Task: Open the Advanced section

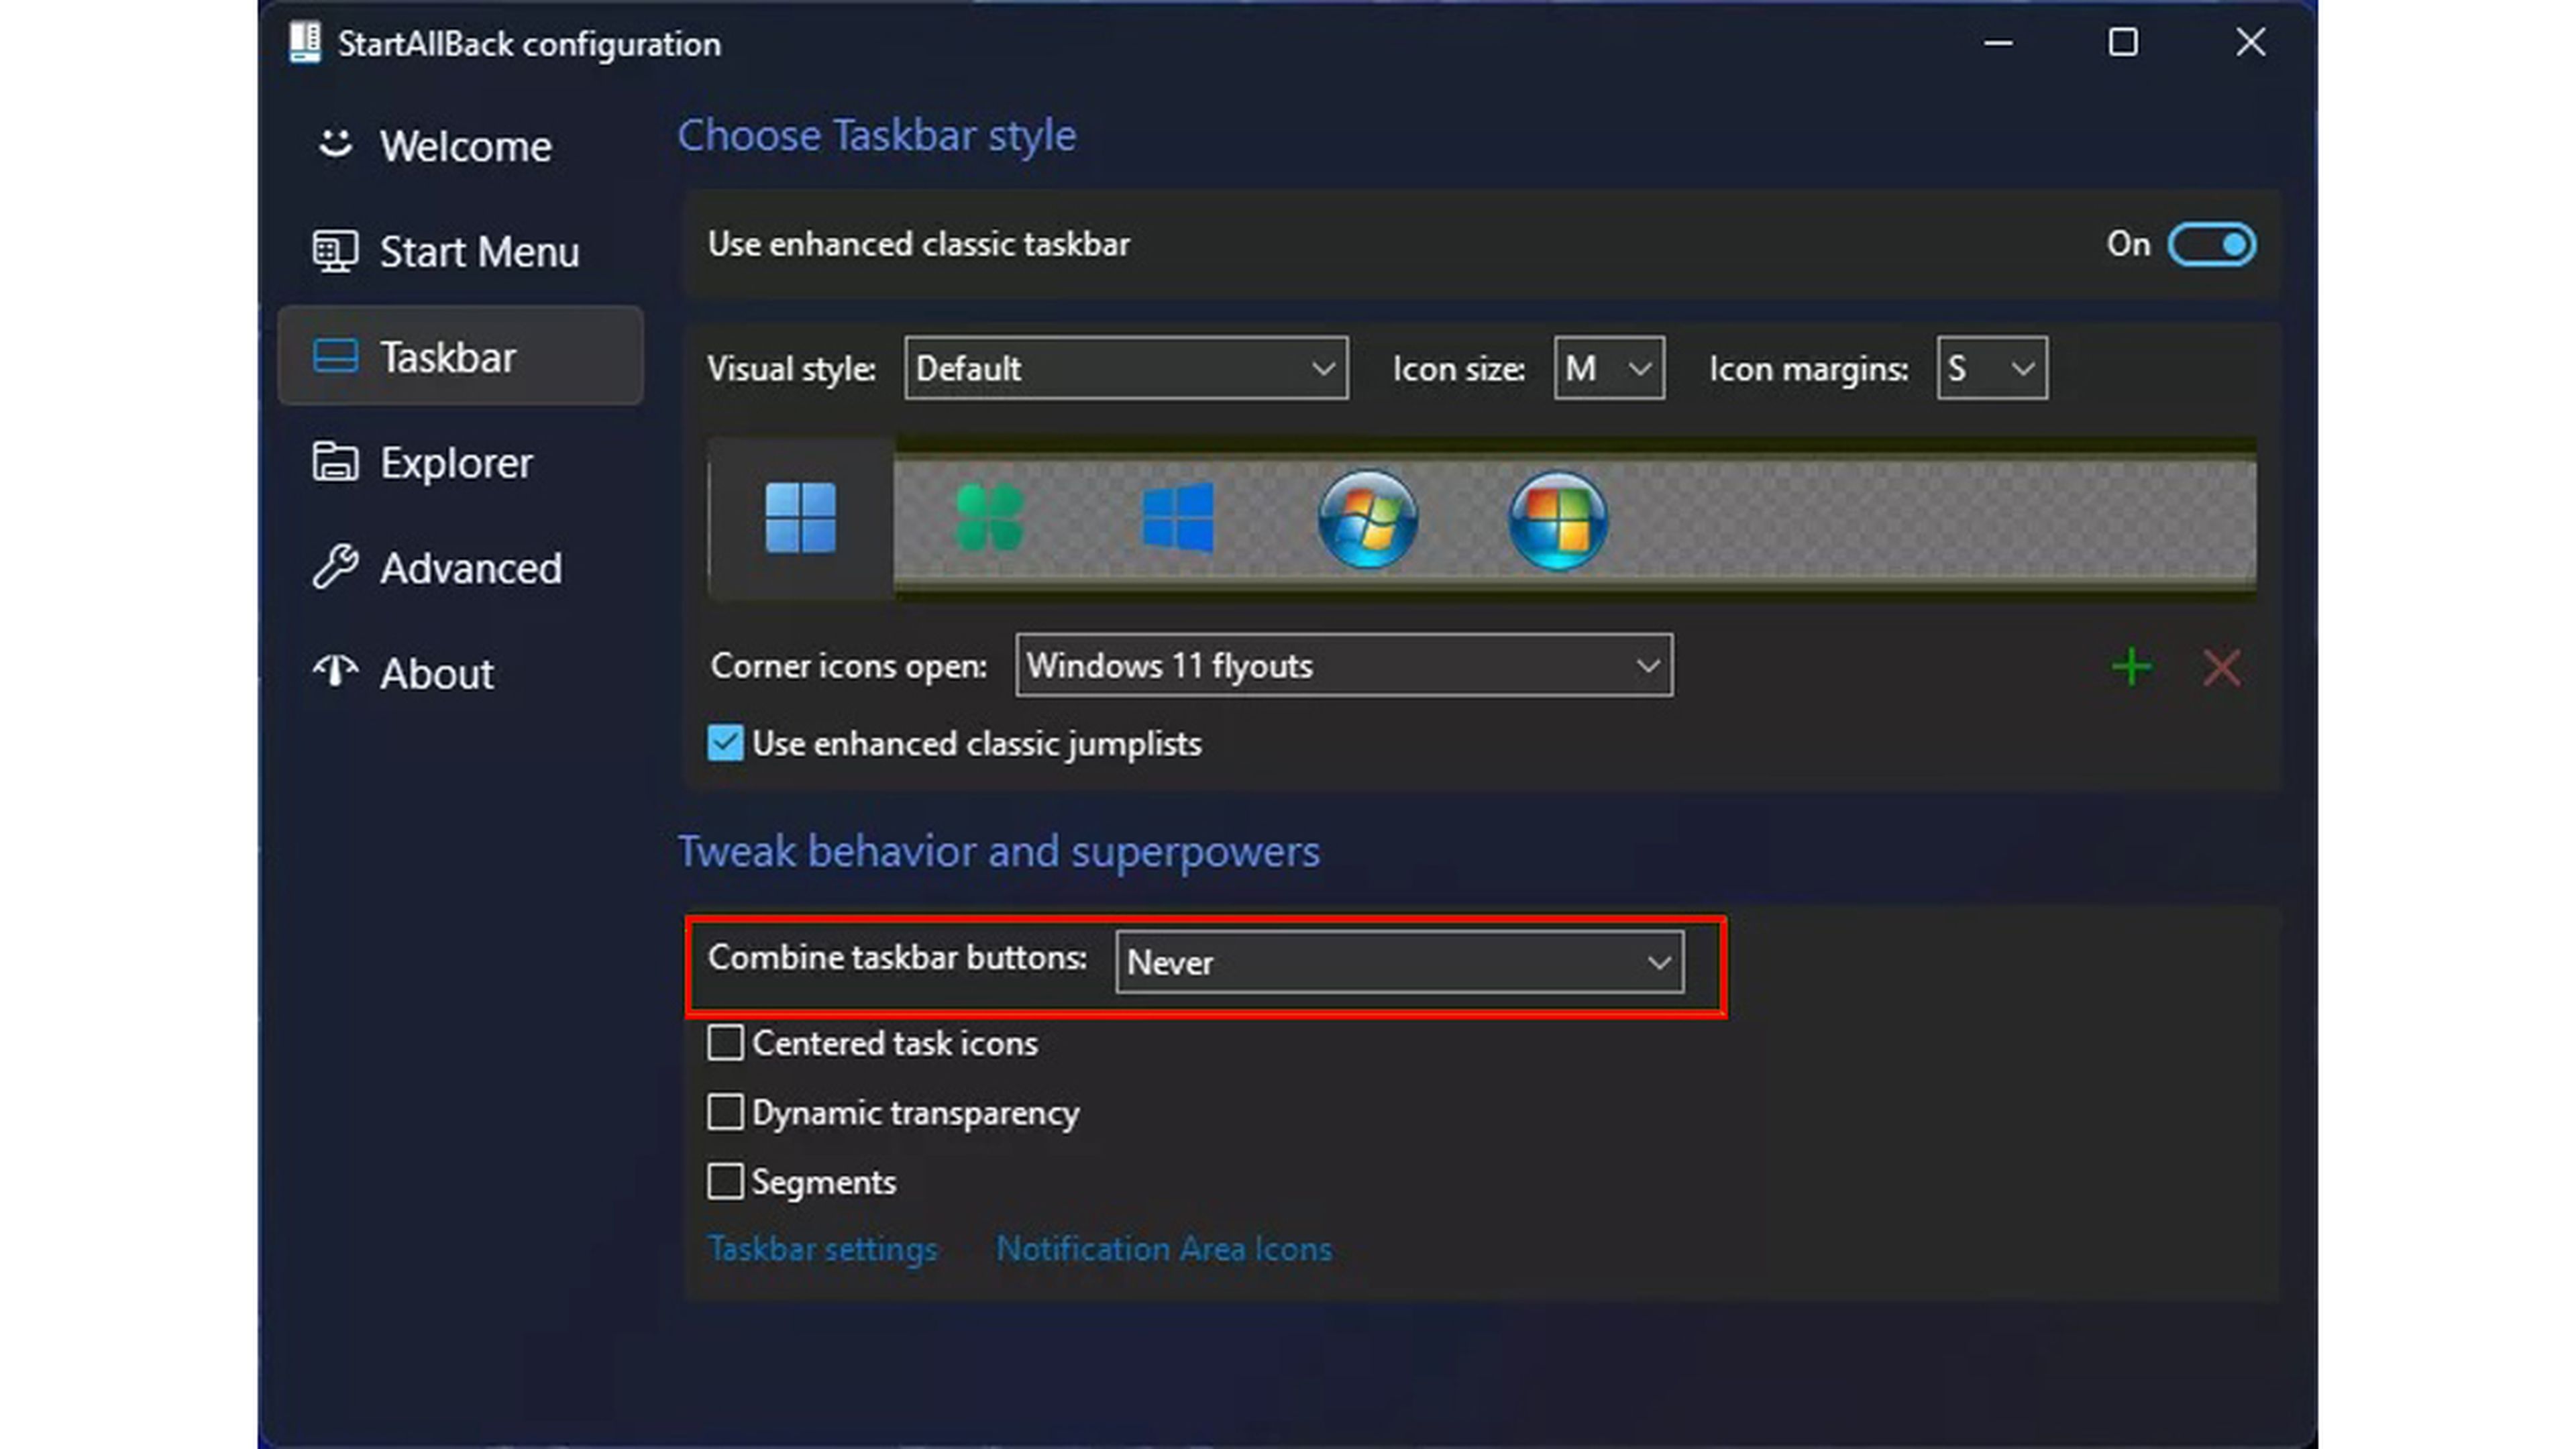Action: (460, 567)
